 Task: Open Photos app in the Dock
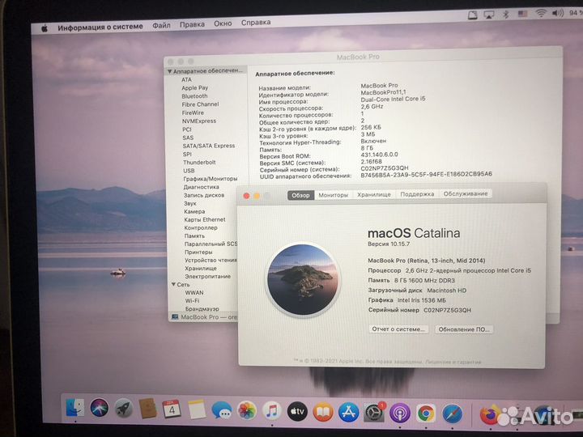(247, 411)
